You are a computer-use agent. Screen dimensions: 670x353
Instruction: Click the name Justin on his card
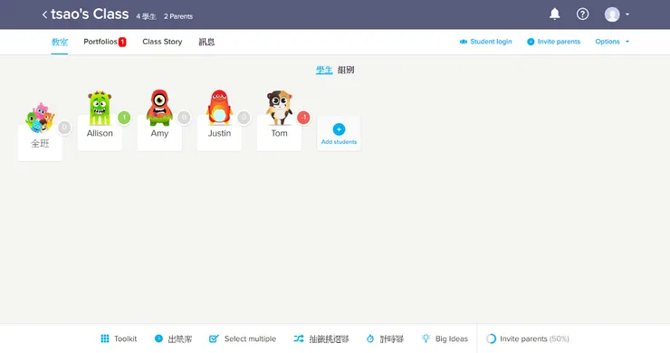click(219, 133)
